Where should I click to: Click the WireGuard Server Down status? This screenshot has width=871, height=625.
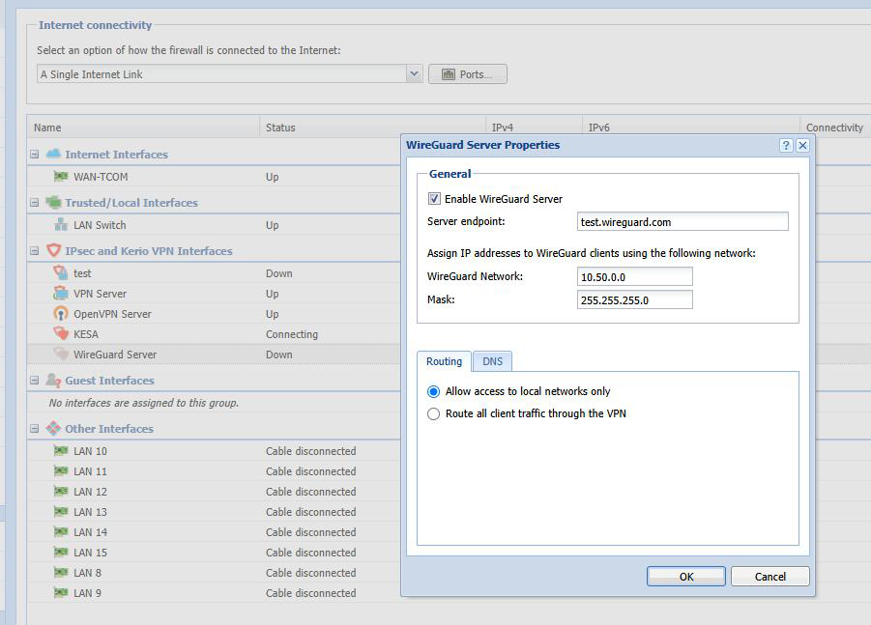[x=278, y=355]
